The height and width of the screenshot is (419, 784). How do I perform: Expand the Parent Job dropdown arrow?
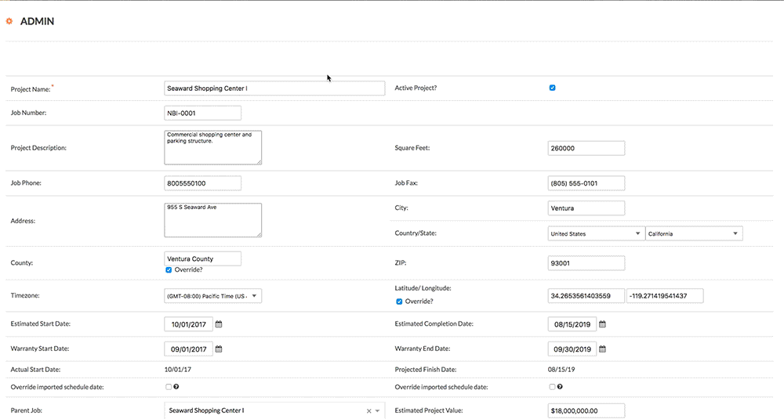point(377,410)
